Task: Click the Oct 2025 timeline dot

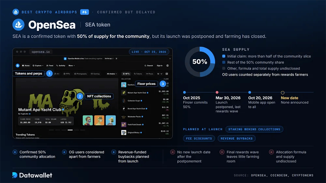Action: click(x=185, y=92)
